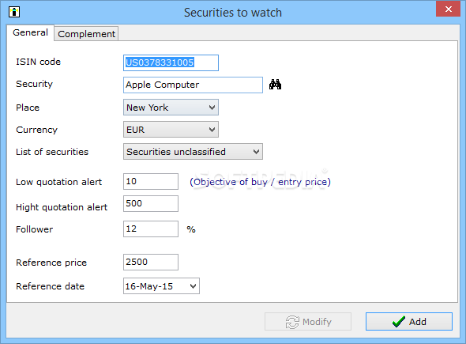The width and height of the screenshot is (466, 344).
Task: Click the Add button
Action: coord(409,321)
